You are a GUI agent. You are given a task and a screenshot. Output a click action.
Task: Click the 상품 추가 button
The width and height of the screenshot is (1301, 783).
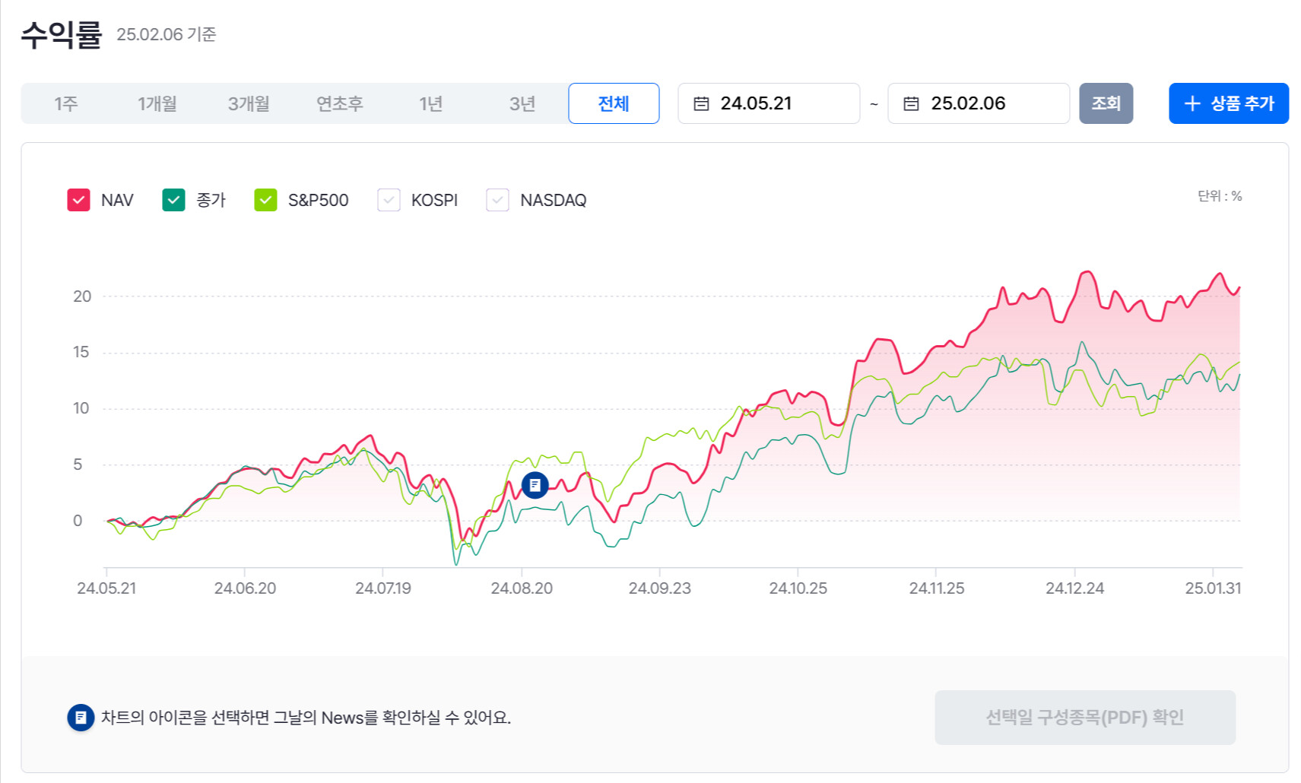(1228, 103)
